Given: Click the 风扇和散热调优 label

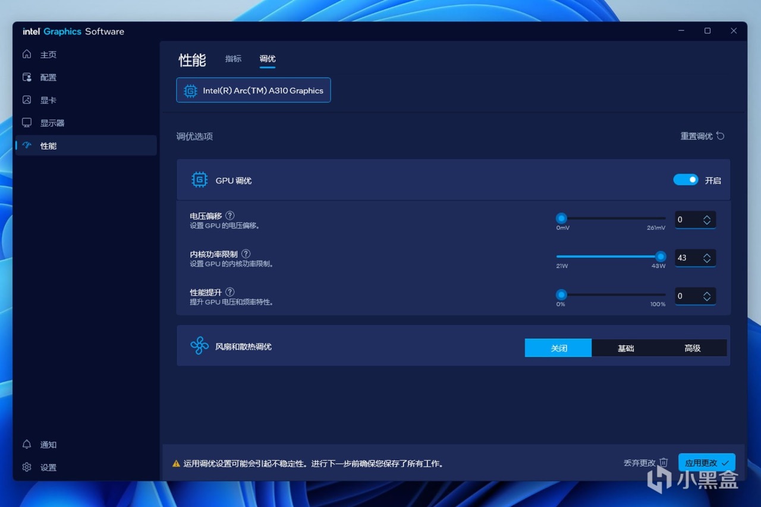Looking at the screenshot, I should (243, 347).
